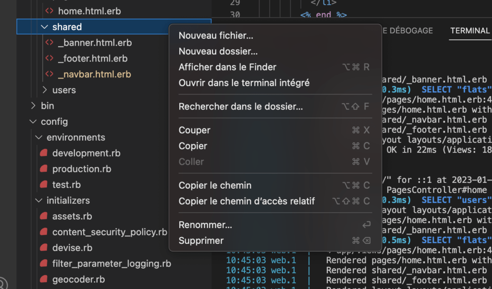This screenshot has height=289, width=492.
Task: Choose 'Copier le chemin' option
Action: pyautogui.click(x=215, y=185)
